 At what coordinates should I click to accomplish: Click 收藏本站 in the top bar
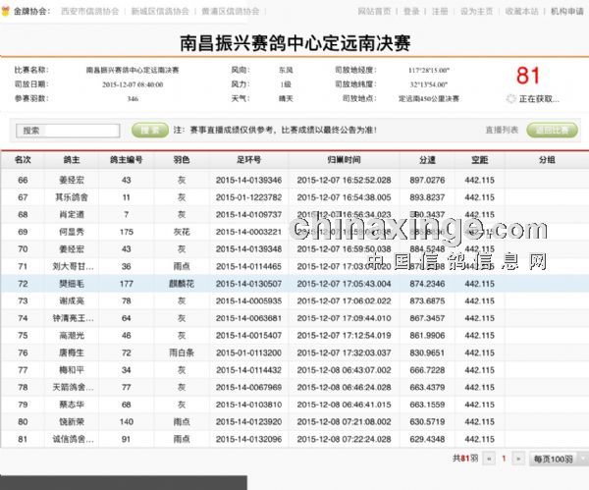point(522,11)
